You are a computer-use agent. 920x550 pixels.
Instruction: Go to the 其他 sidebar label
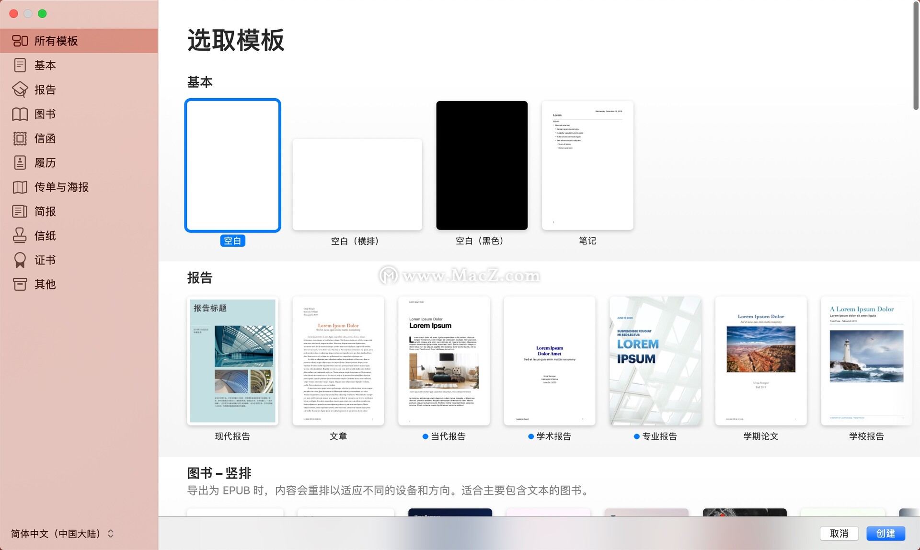(45, 285)
